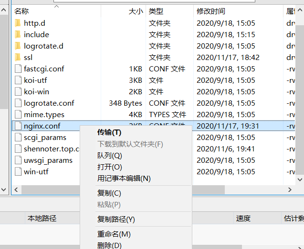
Task: Choose 复制路径(Y) from context menu
Action: coord(116,219)
